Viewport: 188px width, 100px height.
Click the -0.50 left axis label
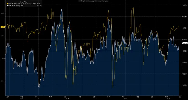[x=2, y=36]
